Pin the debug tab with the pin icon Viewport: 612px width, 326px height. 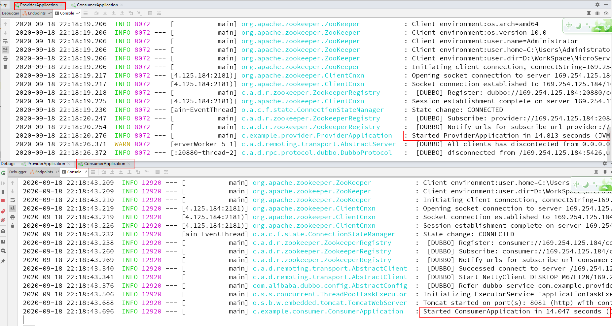(3, 261)
